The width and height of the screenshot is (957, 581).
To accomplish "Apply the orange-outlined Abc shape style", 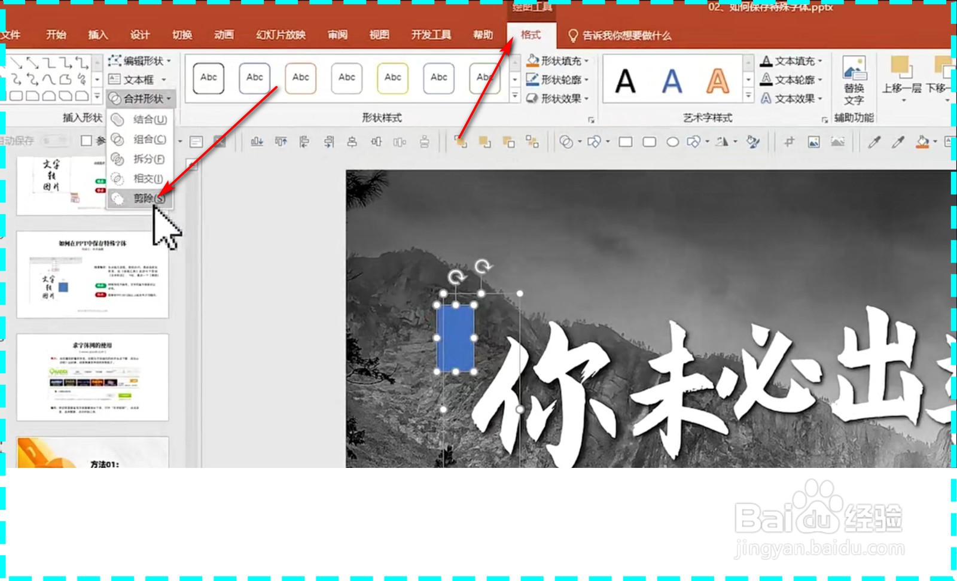I will [x=301, y=78].
